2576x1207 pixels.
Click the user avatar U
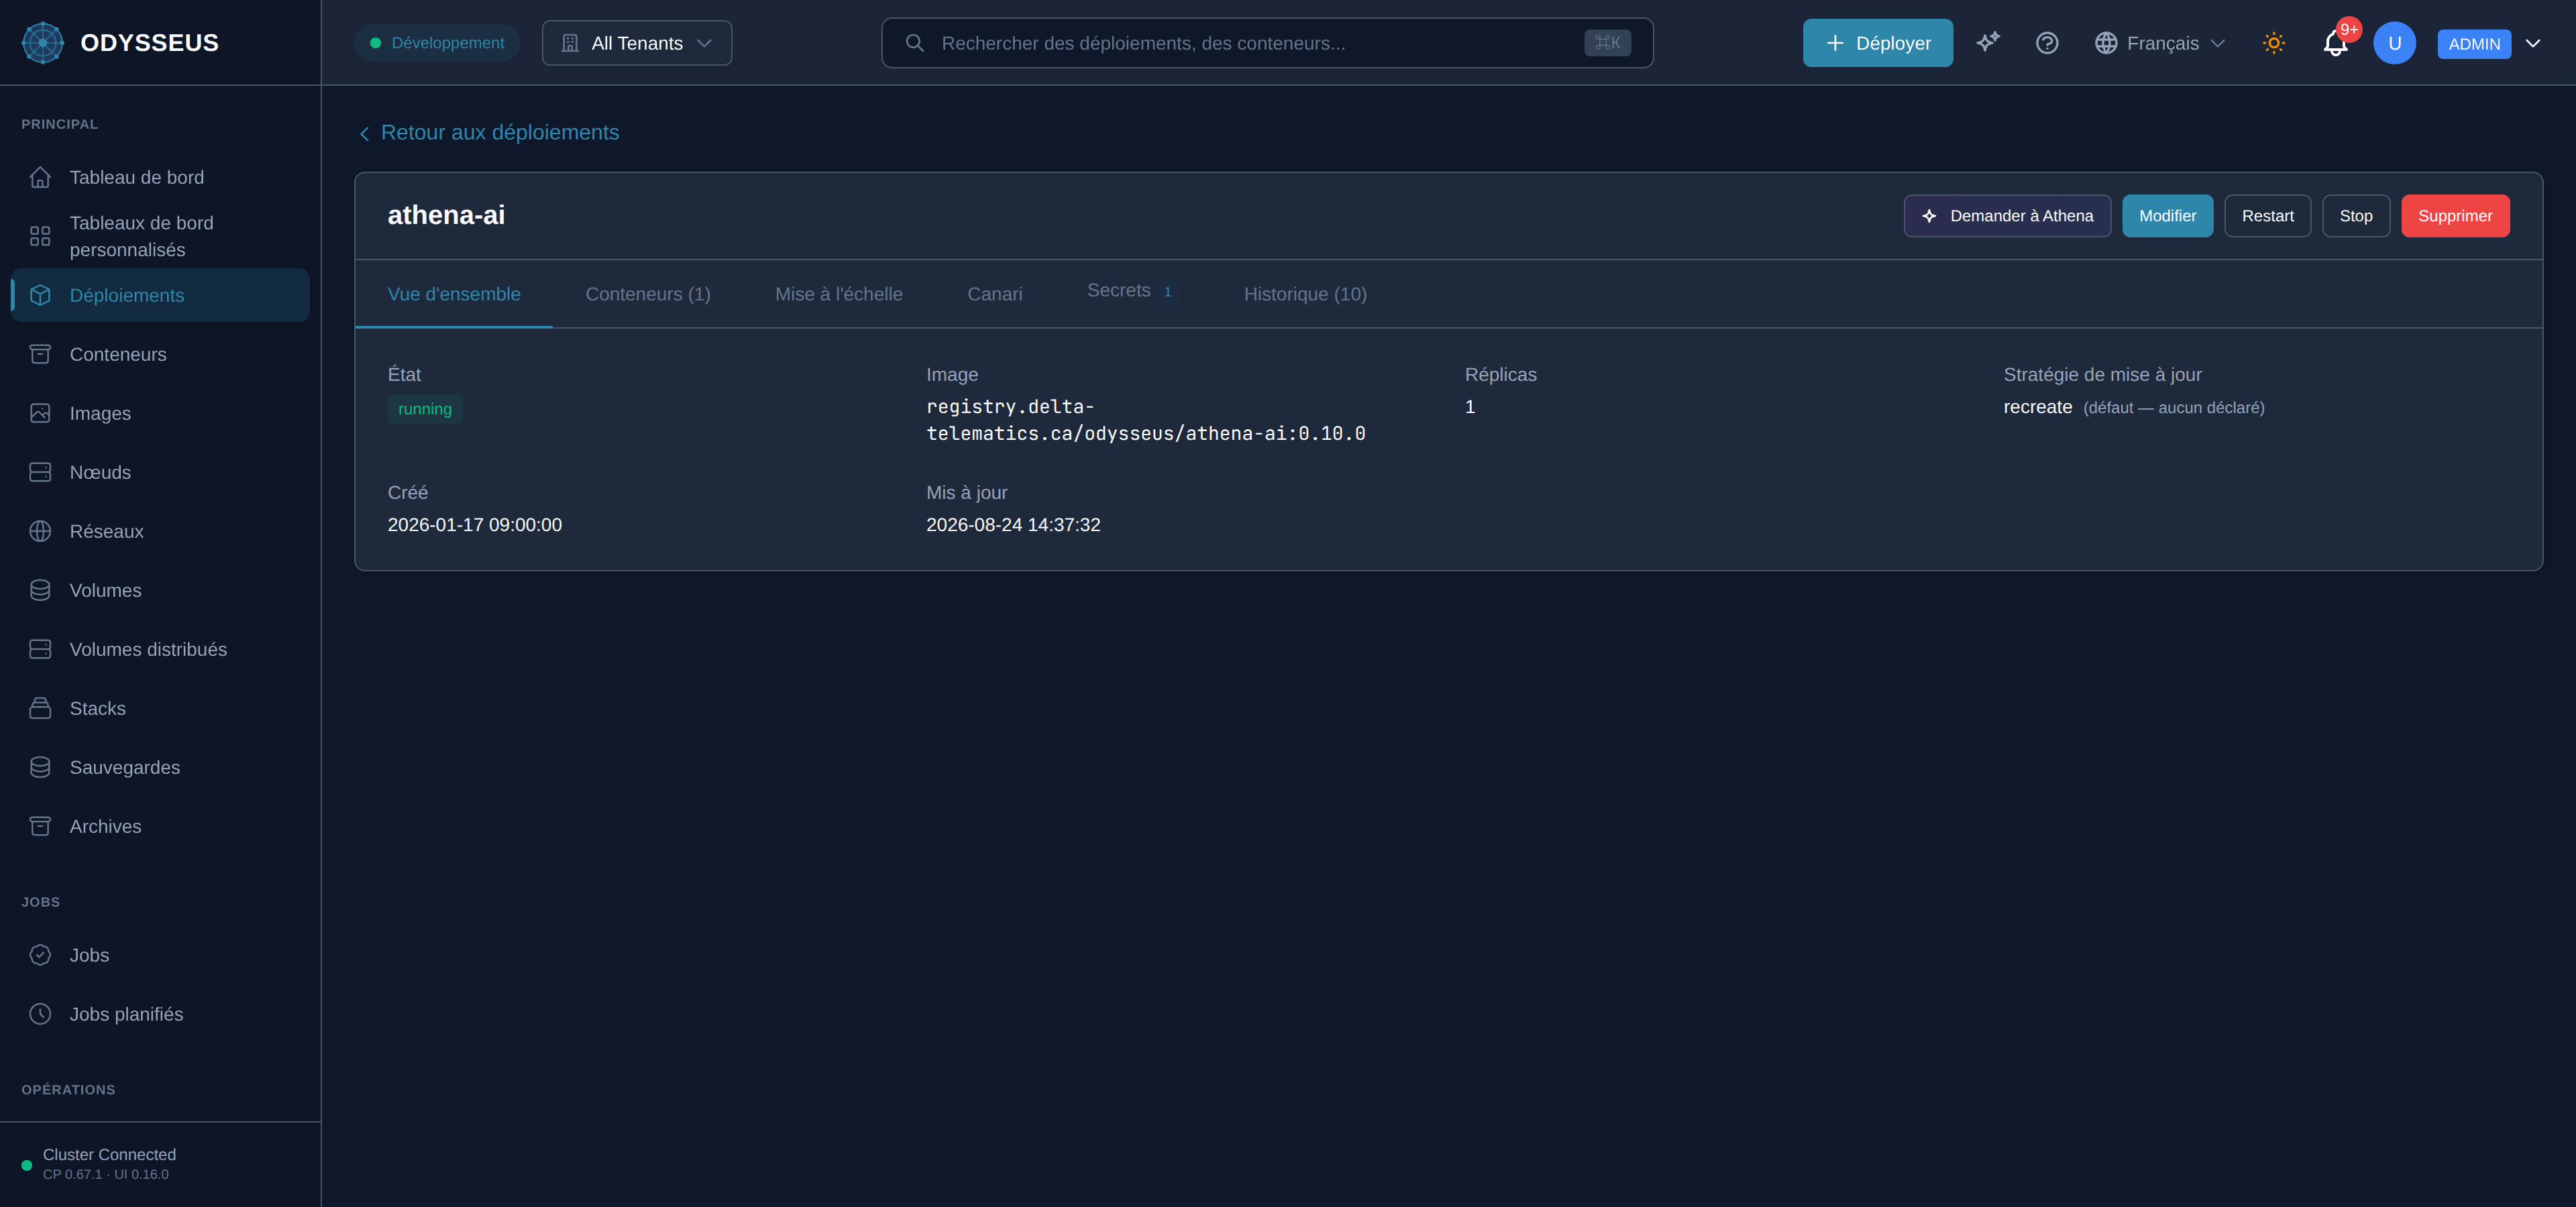(x=2394, y=43)
